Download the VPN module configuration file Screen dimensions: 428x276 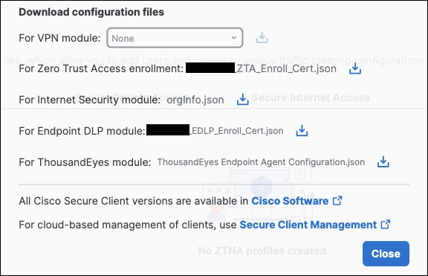(x=262, y=38)
